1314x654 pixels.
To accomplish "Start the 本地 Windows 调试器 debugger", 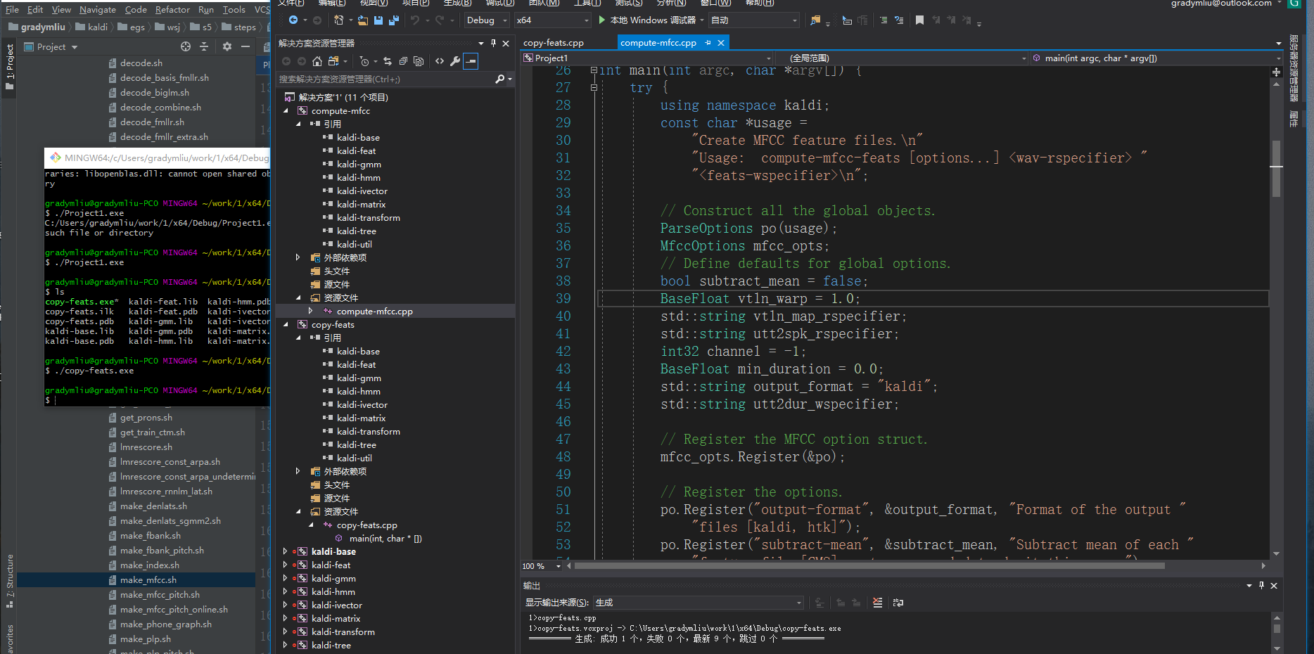I will [x=647, y=20].
